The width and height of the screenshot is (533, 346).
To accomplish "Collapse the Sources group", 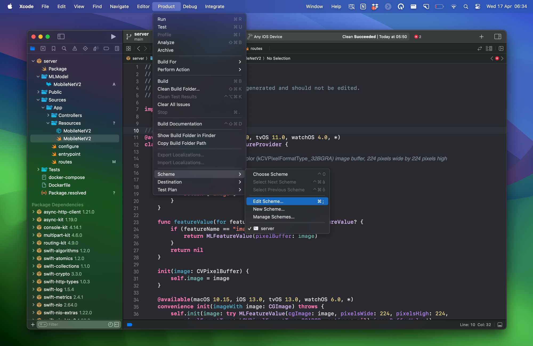I will [x=38, y=100].
